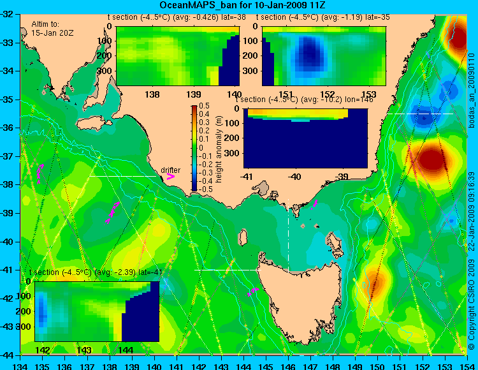Click the '152' label under lat=-35 inset
The image size is (478, 370).
click(327, 94)
